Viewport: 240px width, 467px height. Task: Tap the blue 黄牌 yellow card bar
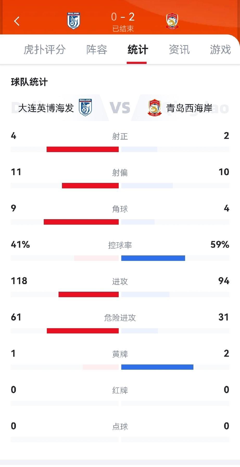point(157,367)
